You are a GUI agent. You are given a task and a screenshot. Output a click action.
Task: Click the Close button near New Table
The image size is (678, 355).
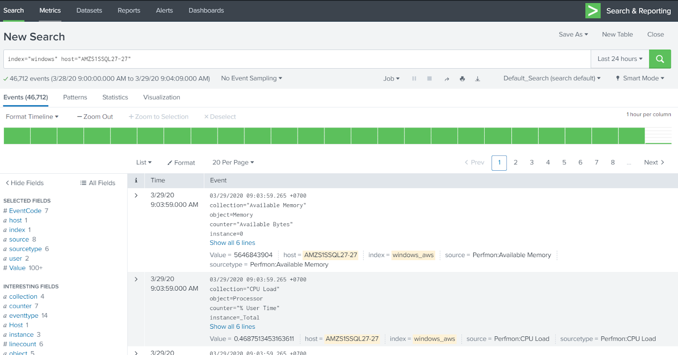tap(656, 34)
